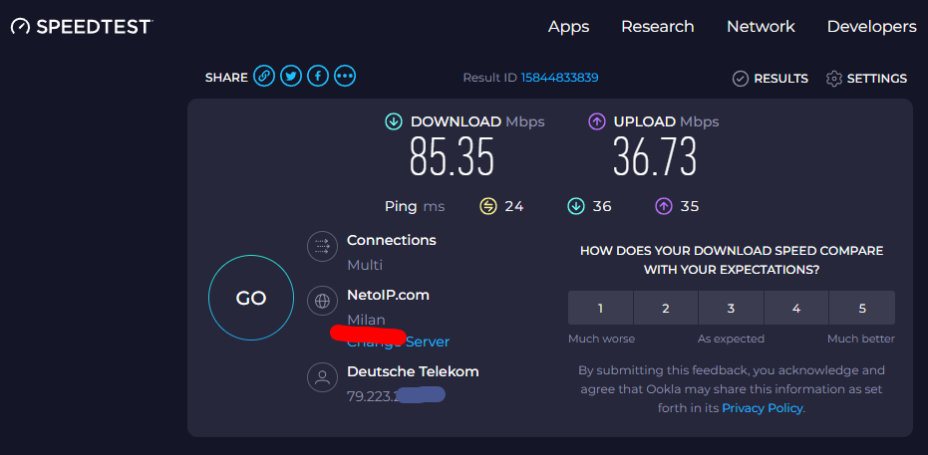Click the yellow idle ping icon

click(x=488, y=206)
